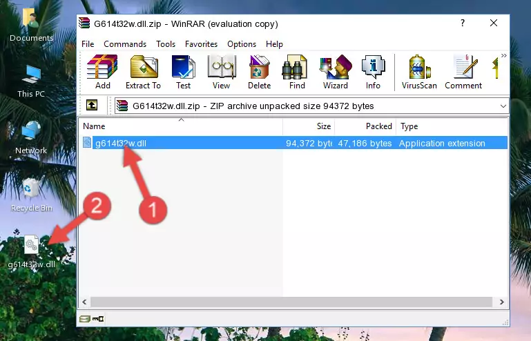Image resolution: width=531 pixels, height=341 pixels.
Task: Click the WinRAR title bar icon
Action: point(84,23)
